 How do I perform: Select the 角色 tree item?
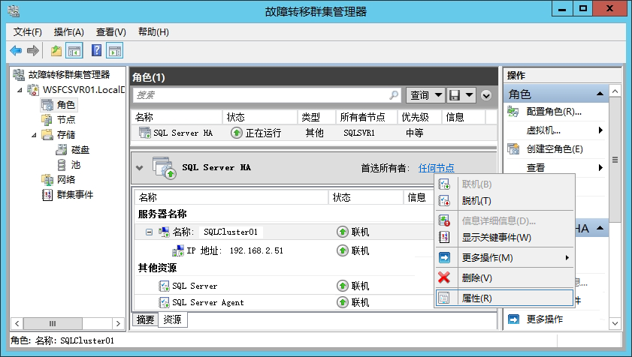[59, 105]
